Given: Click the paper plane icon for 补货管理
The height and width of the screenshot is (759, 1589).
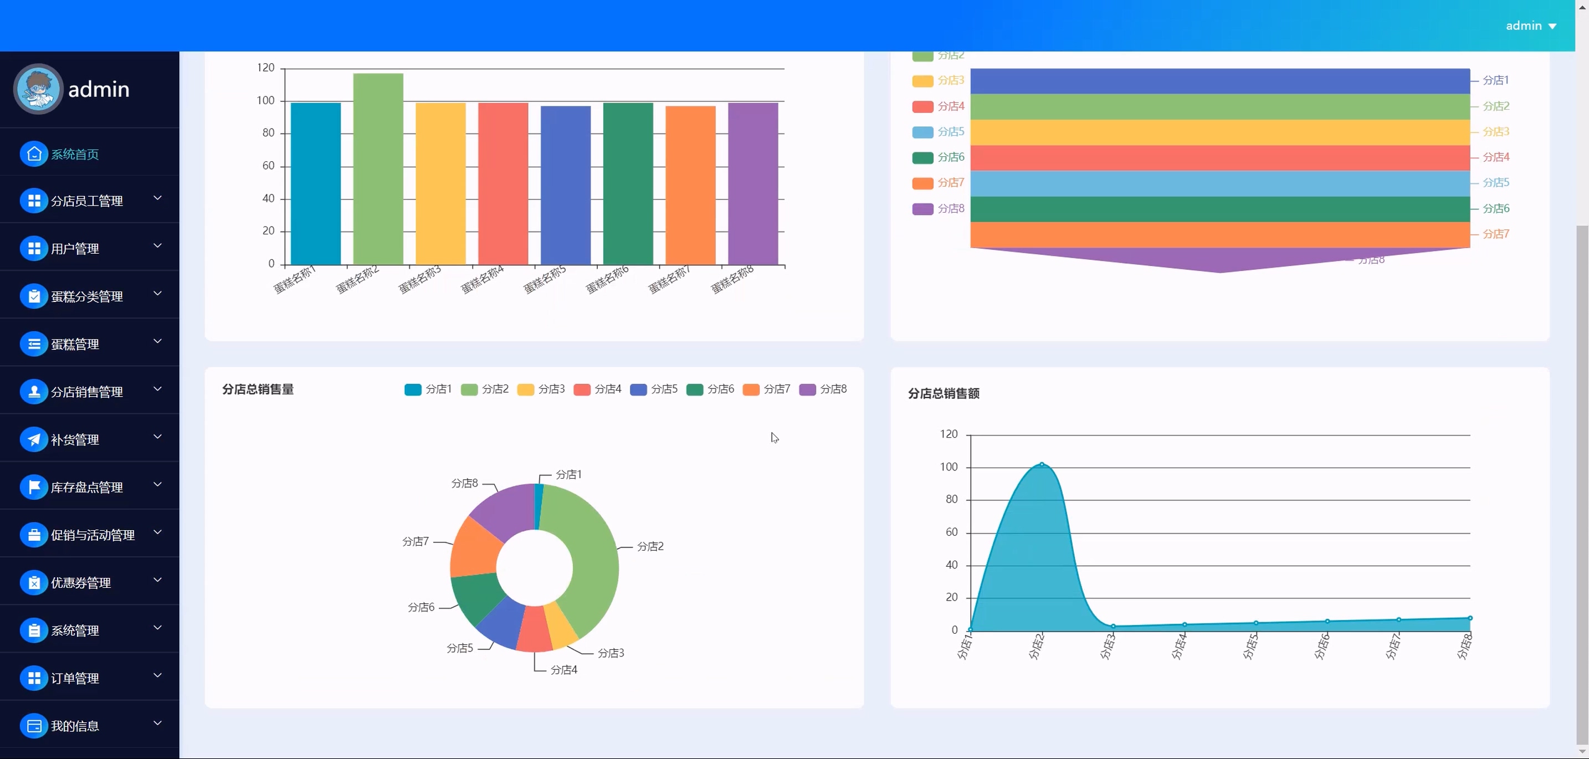Looking at the screenshot, I should click(34, 440).
